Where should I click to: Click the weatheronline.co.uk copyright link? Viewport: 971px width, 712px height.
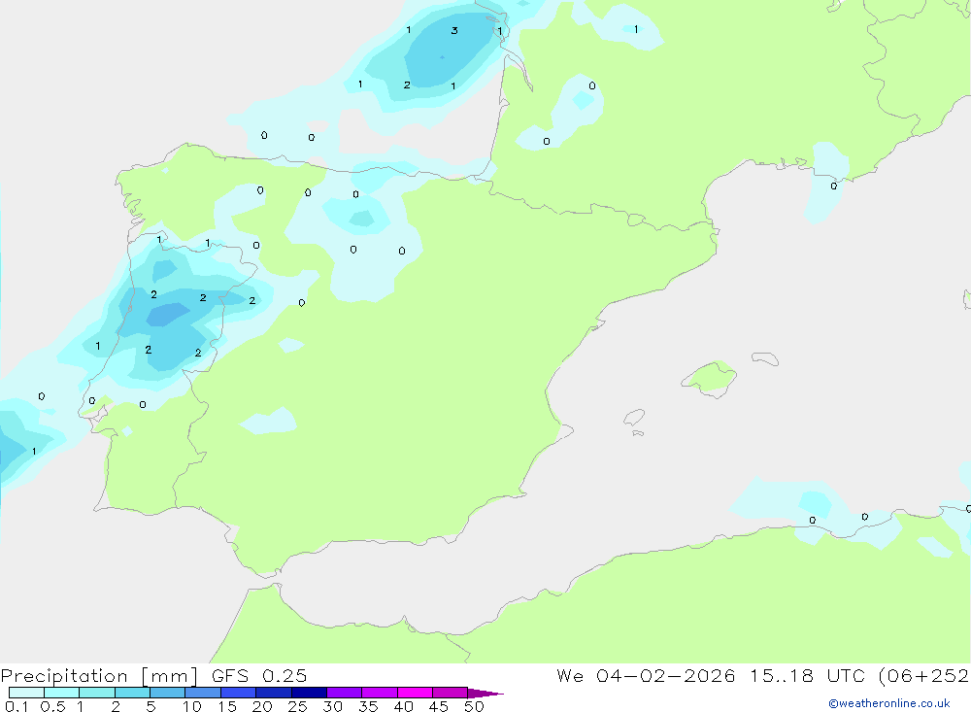(x=889, y=703)
